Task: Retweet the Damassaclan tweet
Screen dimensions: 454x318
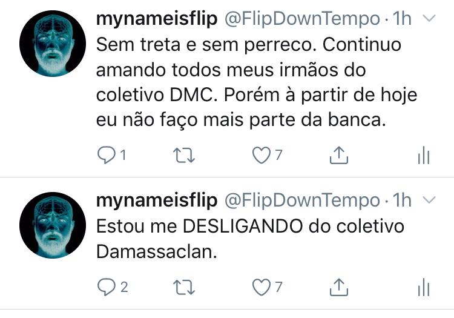Action: [184, 287]
